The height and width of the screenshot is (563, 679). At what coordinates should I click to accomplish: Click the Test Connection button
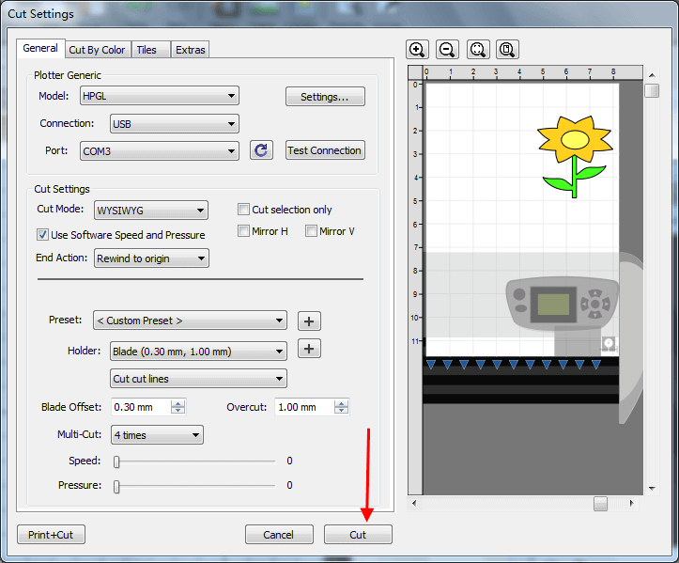[325, 150]
